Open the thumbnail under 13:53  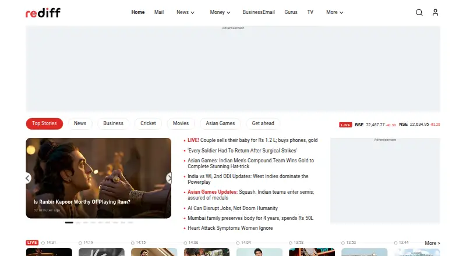[365, 252]
